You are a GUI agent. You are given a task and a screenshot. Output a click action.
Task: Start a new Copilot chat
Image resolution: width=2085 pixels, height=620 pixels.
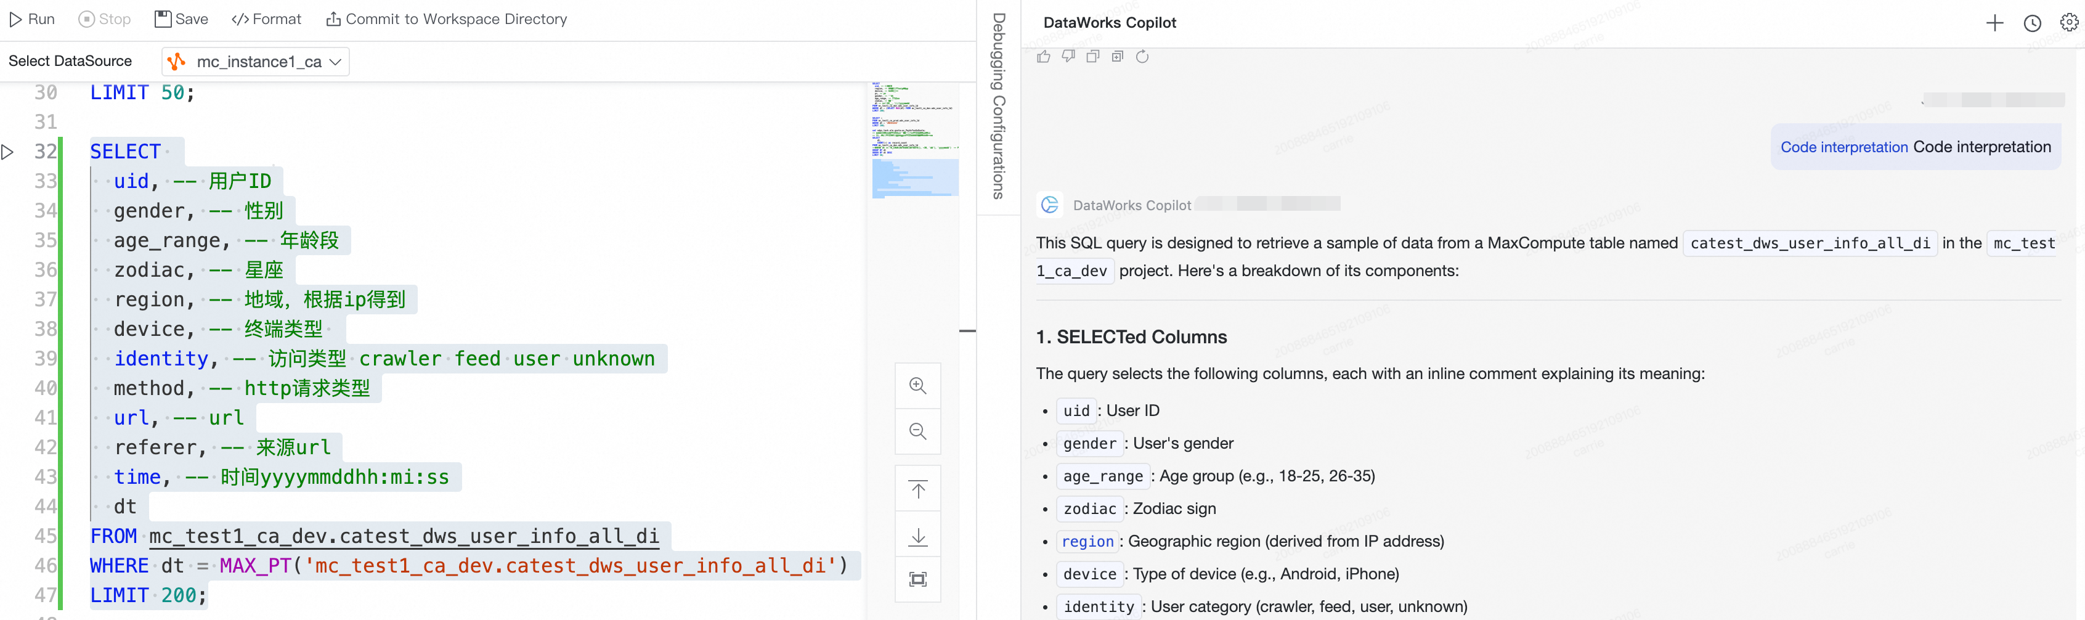(x=1994, y=23)
